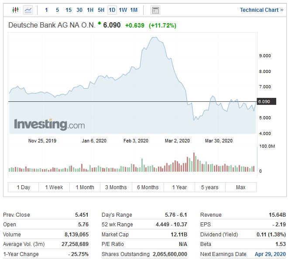Set interval to 30 minutes

tap(79, 10)
